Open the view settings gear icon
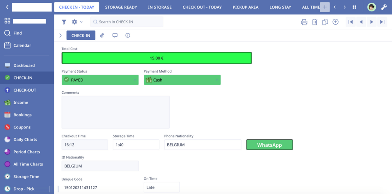 (74, 22)
